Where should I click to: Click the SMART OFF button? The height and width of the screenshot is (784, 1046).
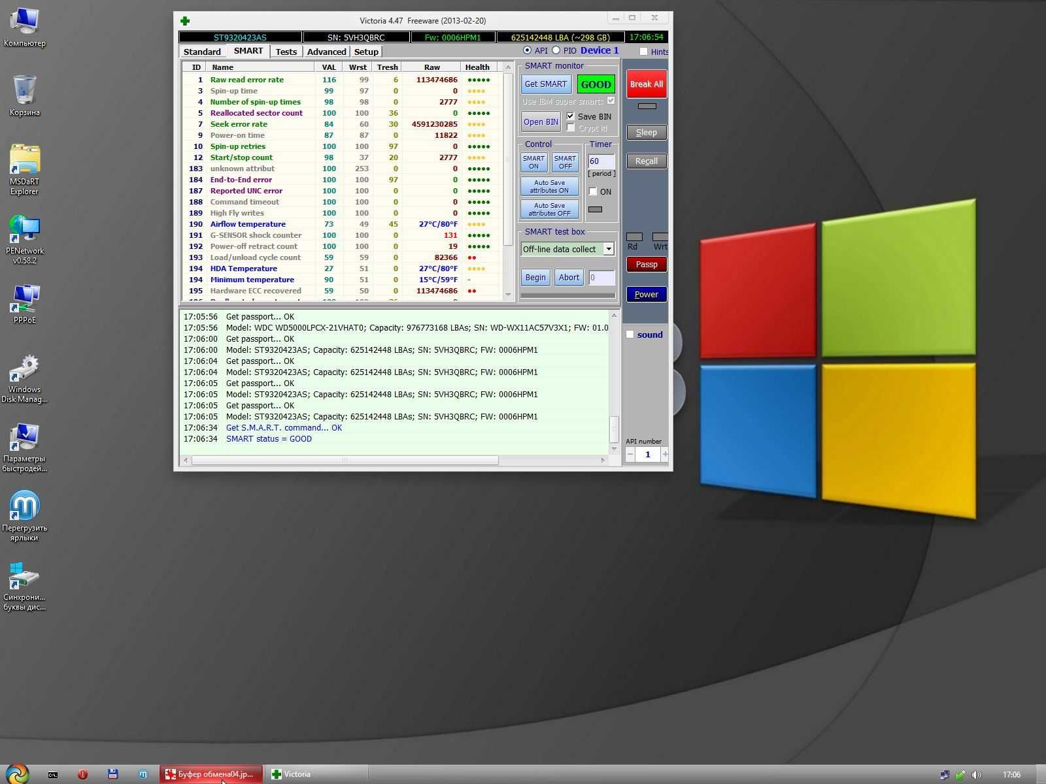565,162
